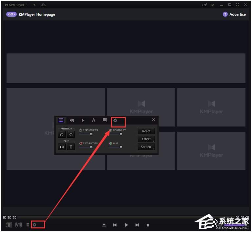This screenshot has height=232, width=252.
Task: Open control box gear in bottom bar
Action: [34, 225]
